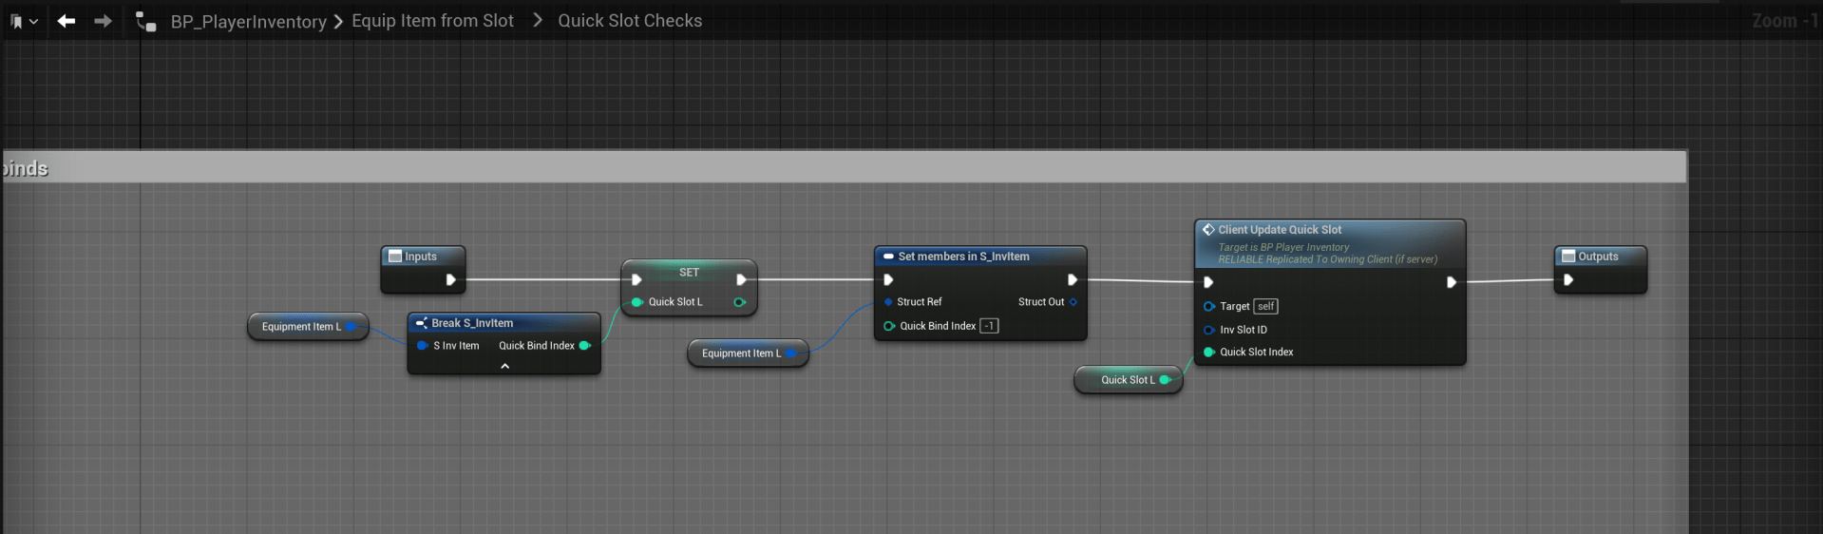Select the Quick Slot Checks breadcrumb

[x=630, y=21]
